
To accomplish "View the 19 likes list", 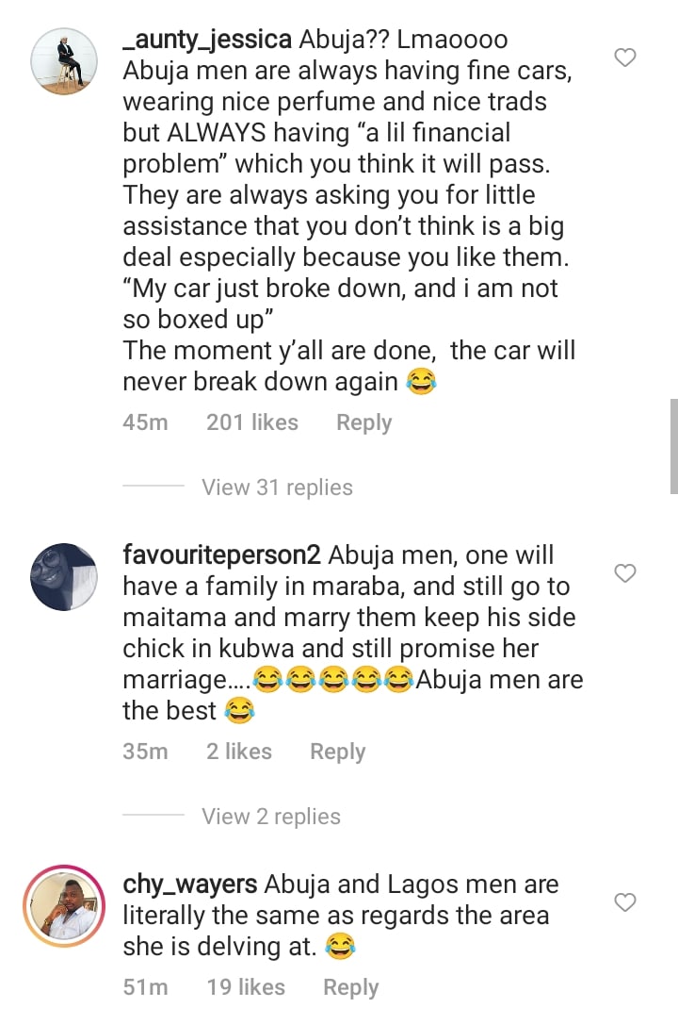I will [246, 987].
